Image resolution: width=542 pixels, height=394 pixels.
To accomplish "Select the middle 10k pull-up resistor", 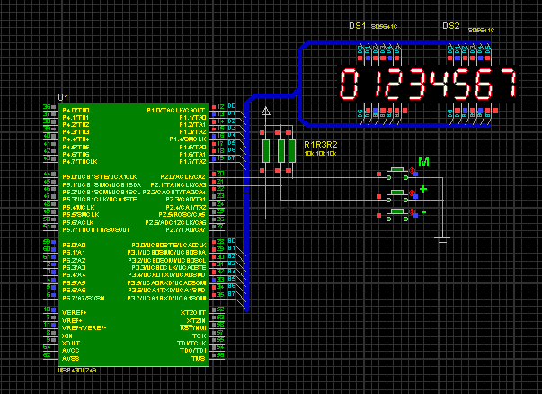I will (280, 151).
